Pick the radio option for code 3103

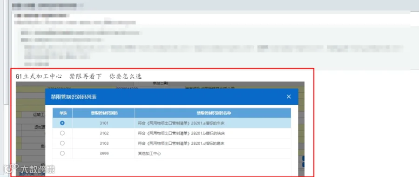pos(62,143)
